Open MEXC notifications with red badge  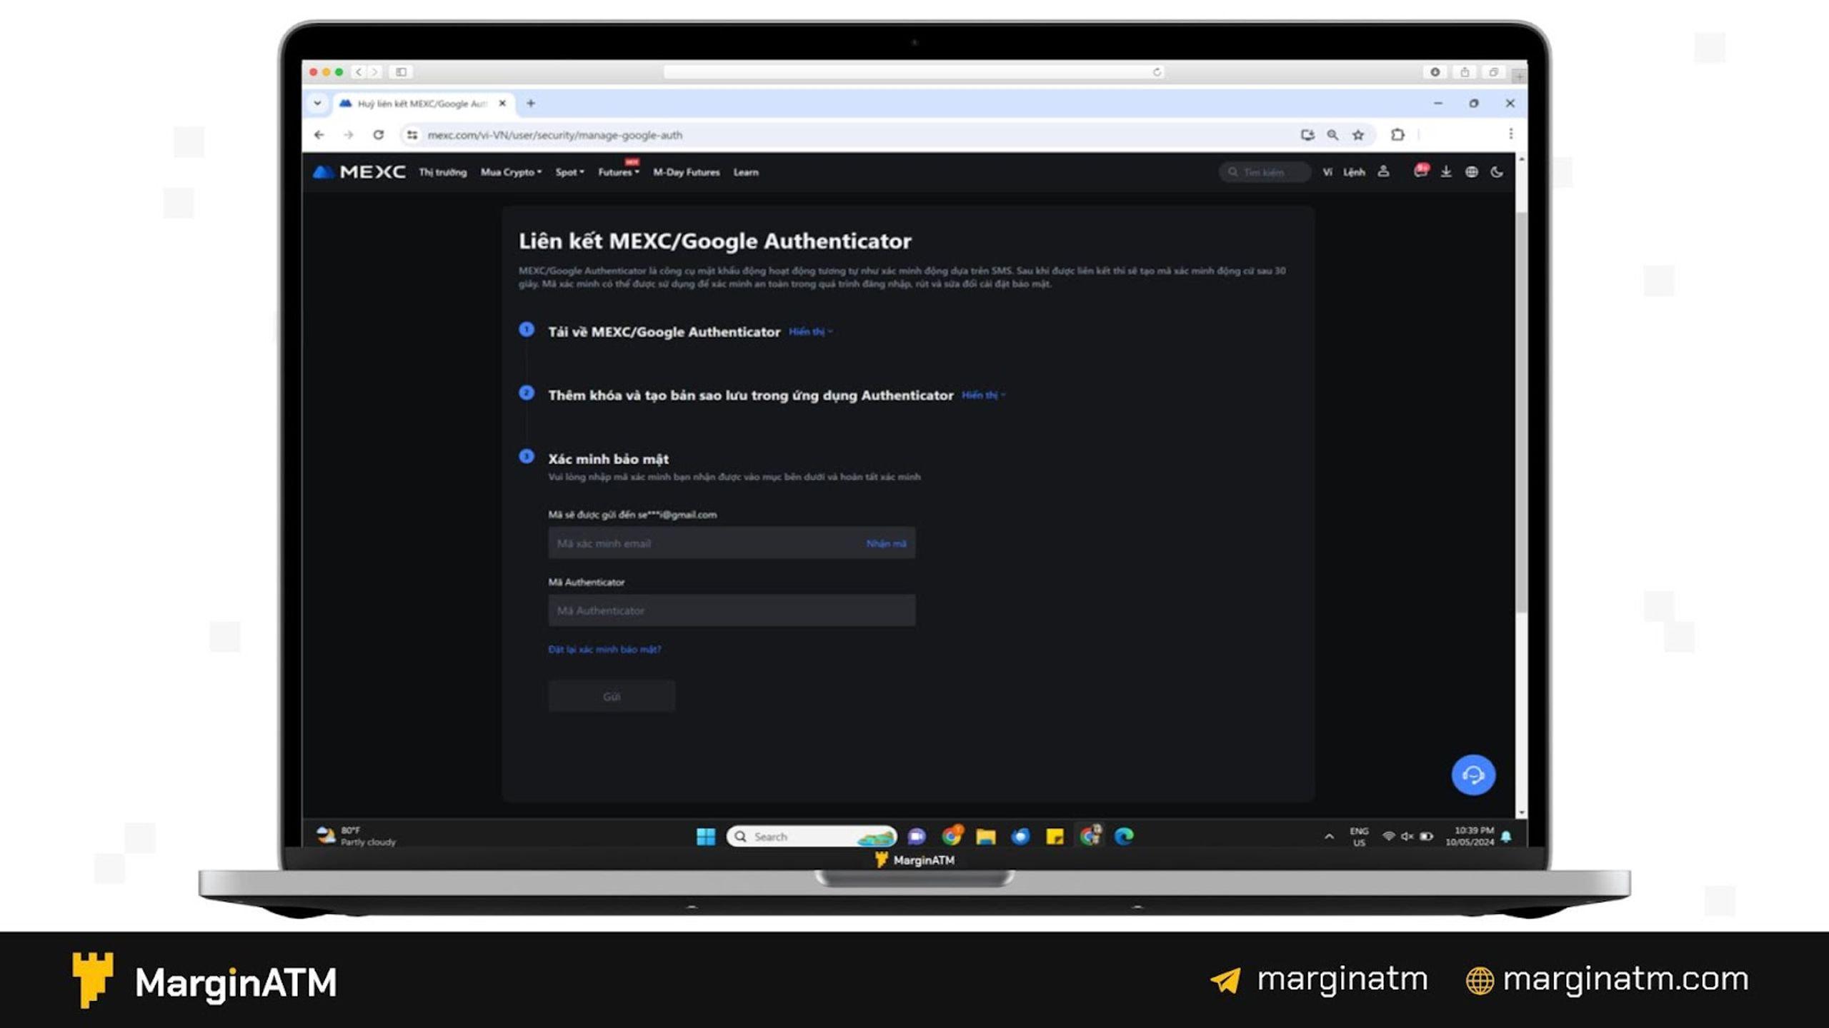1420,171
